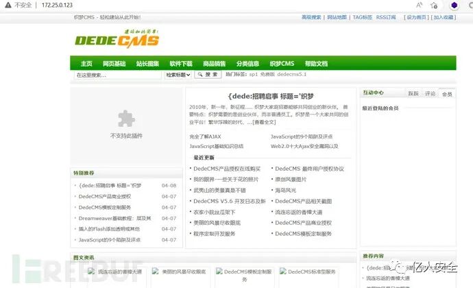Screen dimensions: 473x288
Task: Open the 网站地图 link
Action: [337, 17]
